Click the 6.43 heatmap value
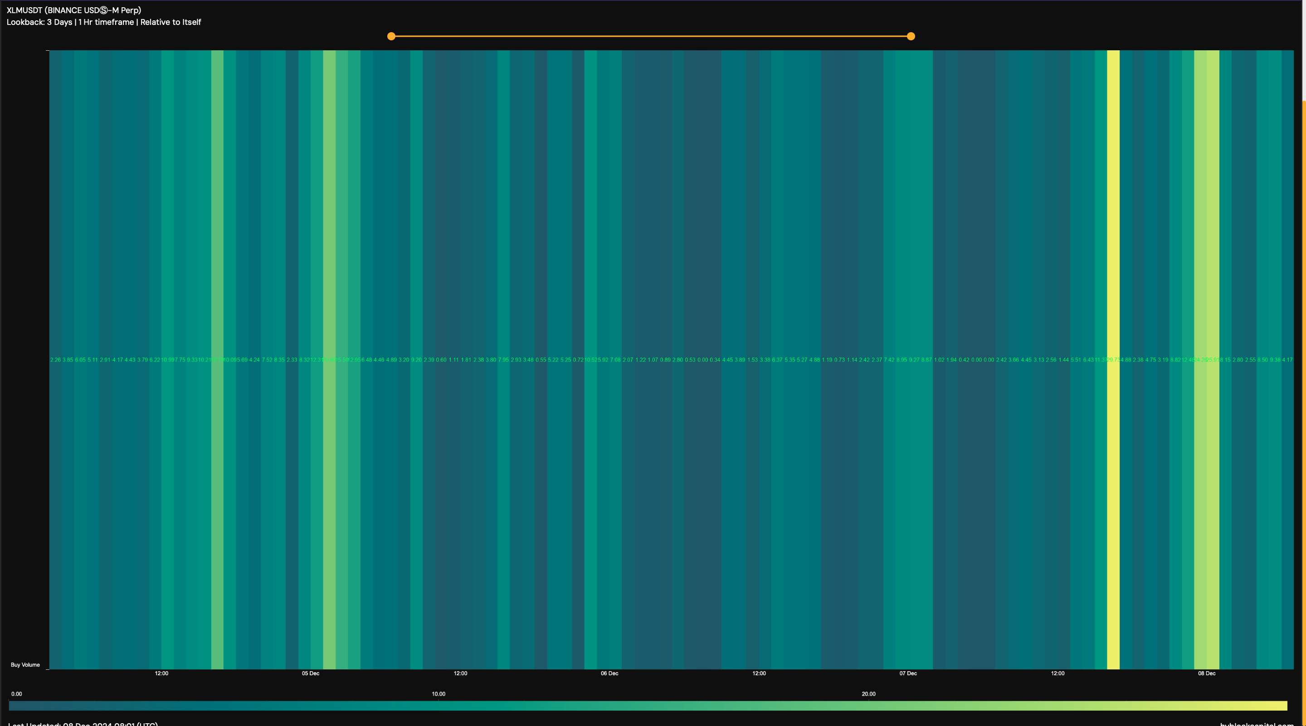The image size is (1306, 726). pyautogui.click(x=1088, y=360)
